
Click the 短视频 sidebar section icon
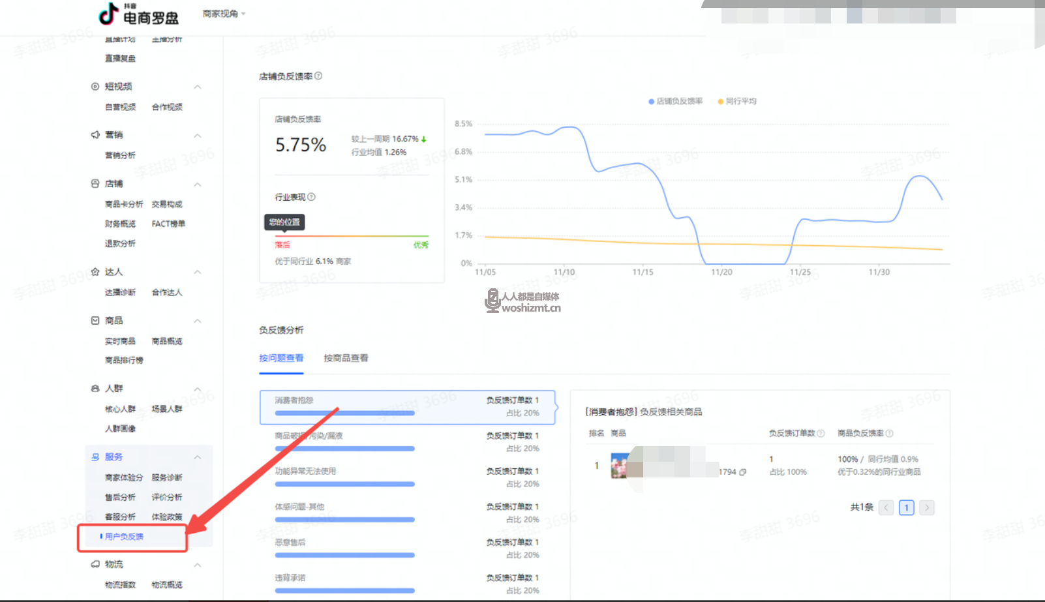pyautogui.click(x=95, y=87)
